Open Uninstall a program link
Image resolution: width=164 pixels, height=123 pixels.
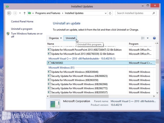coord(22,29)
